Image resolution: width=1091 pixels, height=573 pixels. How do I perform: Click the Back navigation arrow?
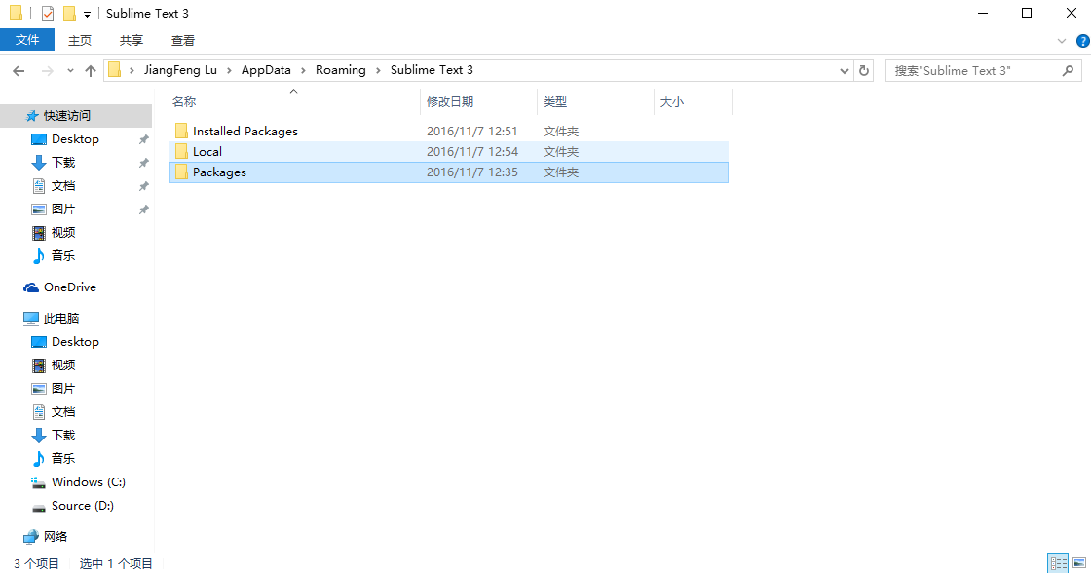[x=19, y=70]
